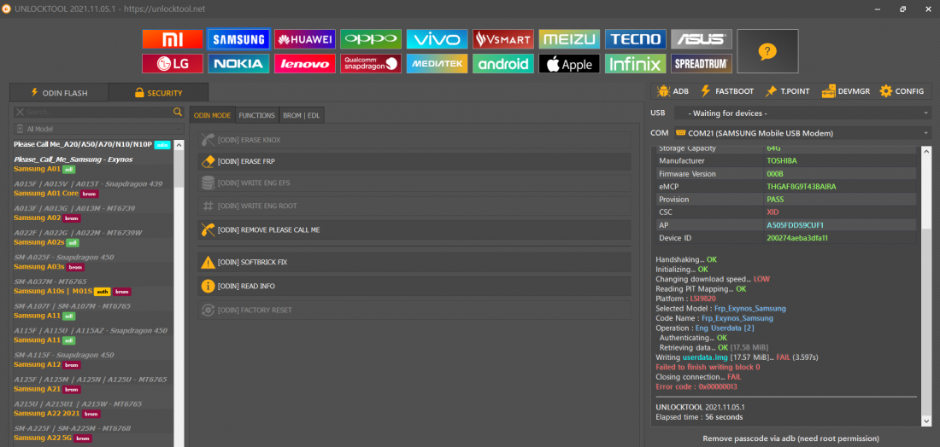This screenshot has width=940, height=447.
Task: Select the ODIN MODE tab
Action: [x=212, y=115]
